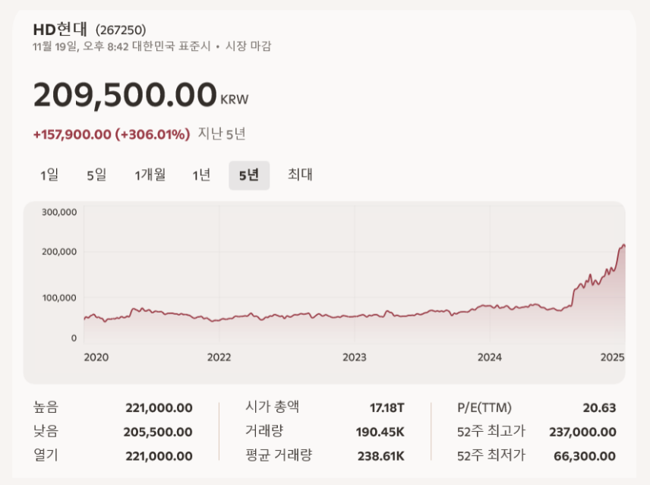Click the 낮음 value 205,500.00
Image resolution: width=650 pixels, height=485 pixels.
158,432
